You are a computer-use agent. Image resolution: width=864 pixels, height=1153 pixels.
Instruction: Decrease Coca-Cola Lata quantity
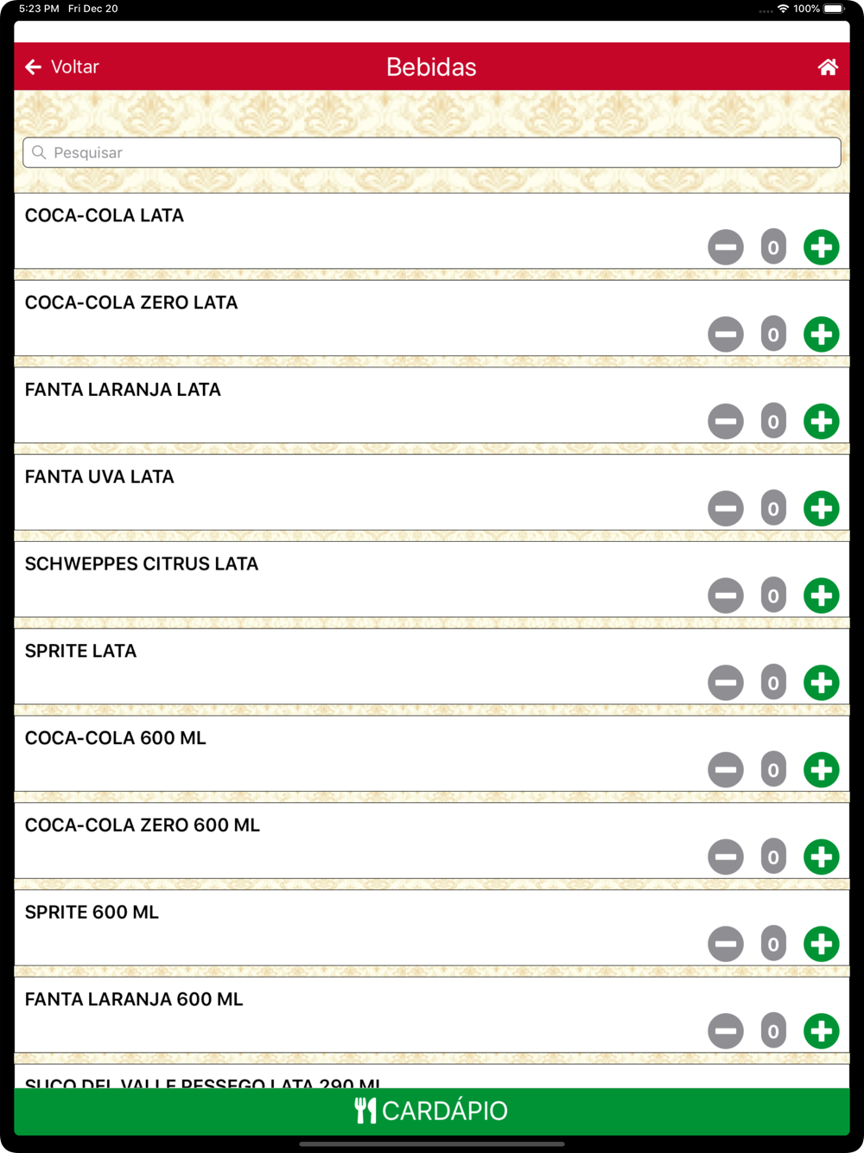[726, 247]
